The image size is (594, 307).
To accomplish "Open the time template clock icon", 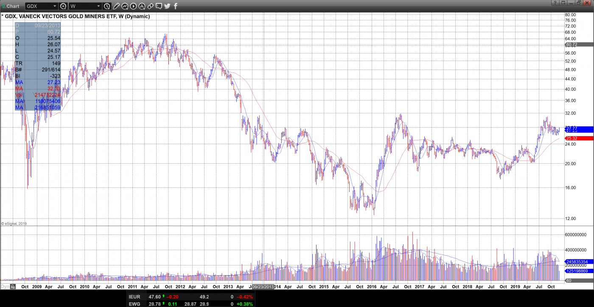I will (107, 6).
